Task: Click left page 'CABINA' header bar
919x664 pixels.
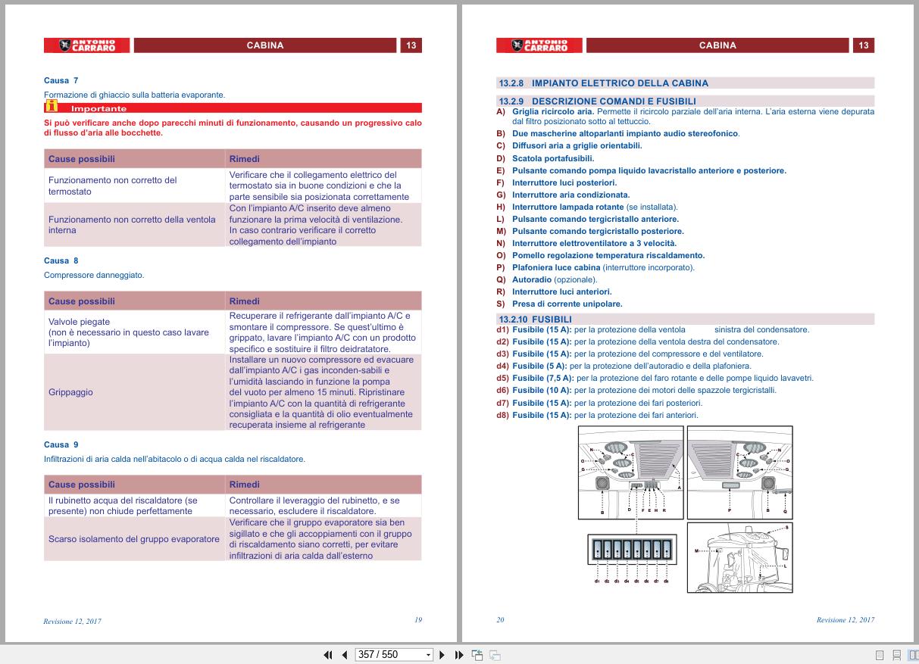Action: coord(265,45)
